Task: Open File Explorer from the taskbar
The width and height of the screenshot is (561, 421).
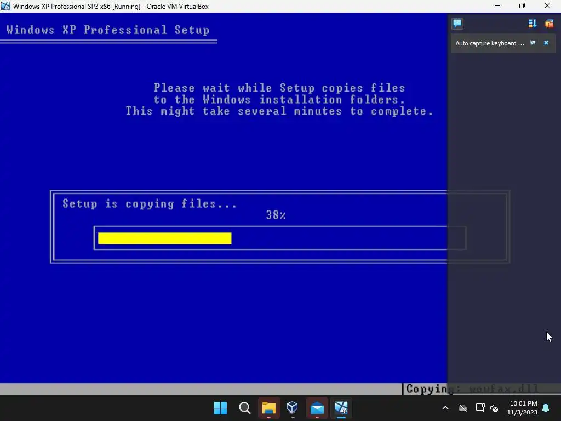Action: 268,408
